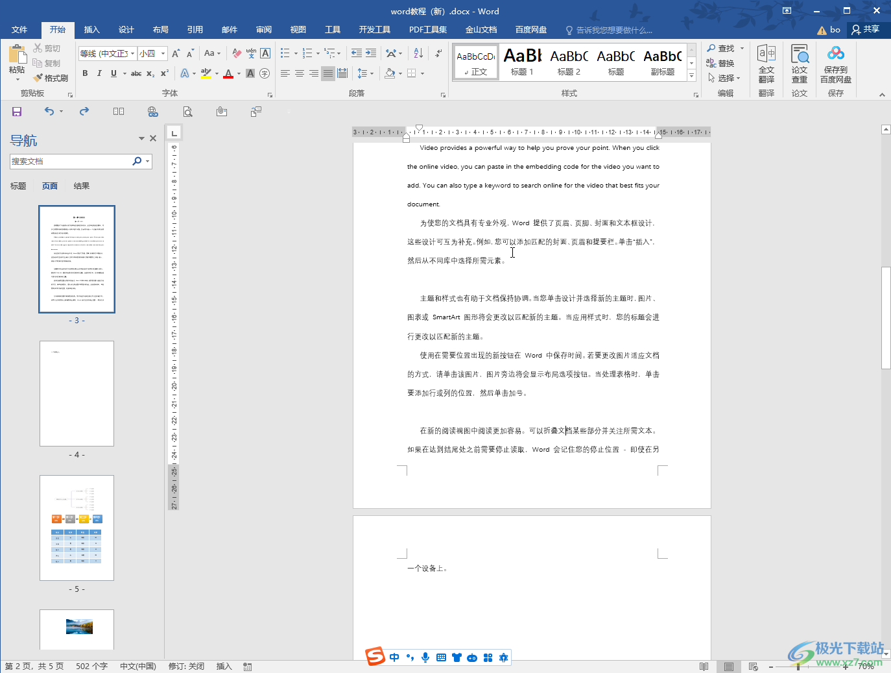Screen dimensions: 891x673
Task: Apply the Heading 1 (标题 1) style
Action: coord(523,62)
